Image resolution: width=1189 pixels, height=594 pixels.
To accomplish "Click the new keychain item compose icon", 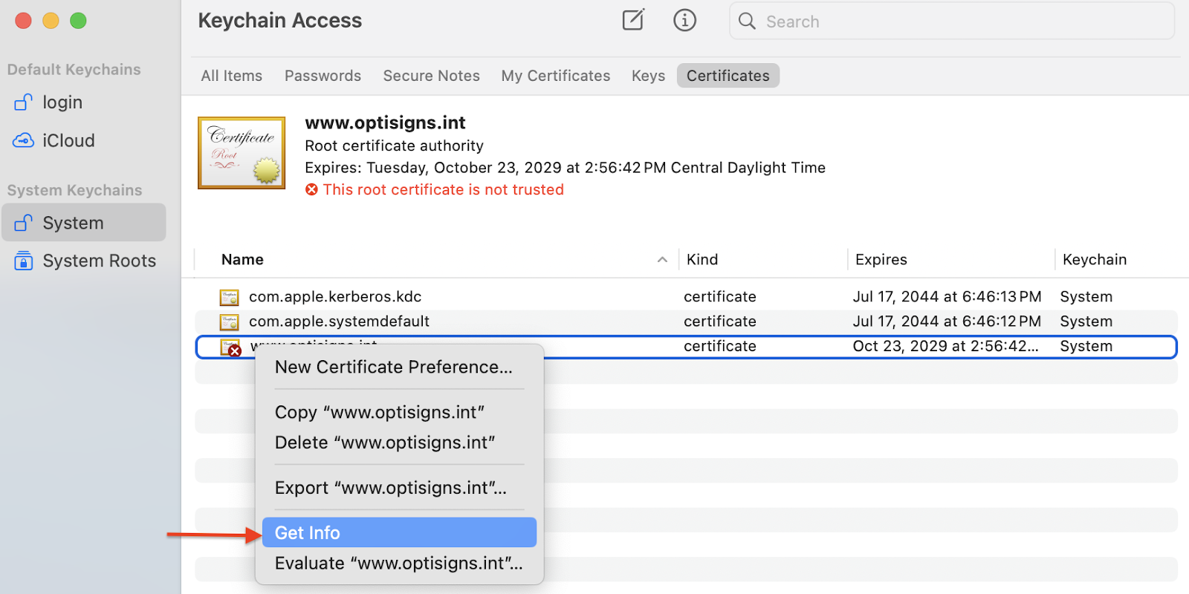I will coord(633,20).
